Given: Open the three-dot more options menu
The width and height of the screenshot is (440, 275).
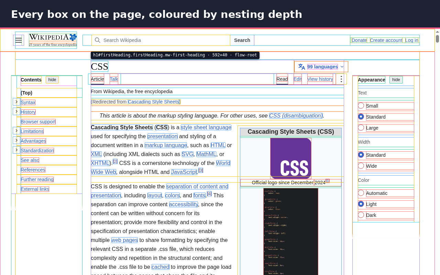Looking at the screenshot, I should point(341,79).
